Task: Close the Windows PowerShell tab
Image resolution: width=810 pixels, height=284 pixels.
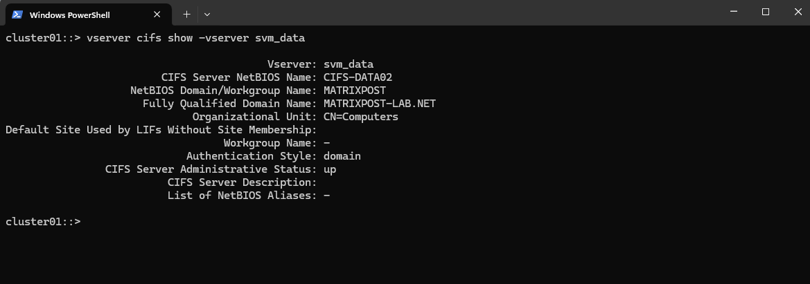Action: (x=157, y=15)
